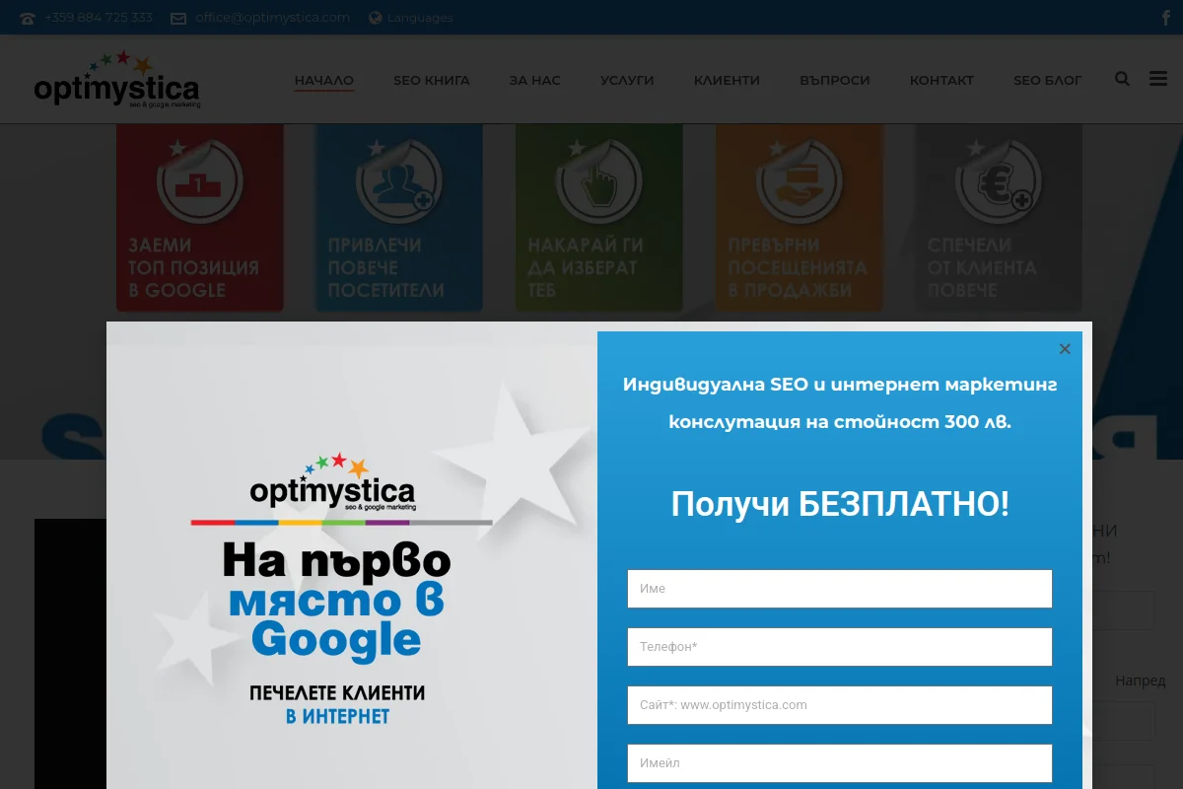Click the pointing hand cursor icon
Screen dimensions: 1183x789
click(599, 182)
